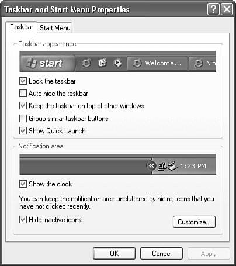
Task: Enable Group similar taskbar buttons
Action: tap(23, 118)
